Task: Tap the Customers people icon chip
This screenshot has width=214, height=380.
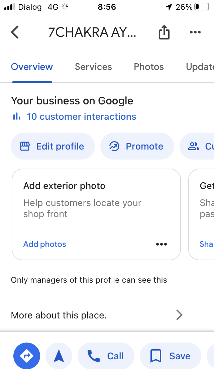Action: click(x=197, y=146)
